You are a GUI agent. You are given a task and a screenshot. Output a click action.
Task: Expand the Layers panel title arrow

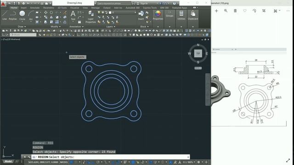tap(114, 27)
